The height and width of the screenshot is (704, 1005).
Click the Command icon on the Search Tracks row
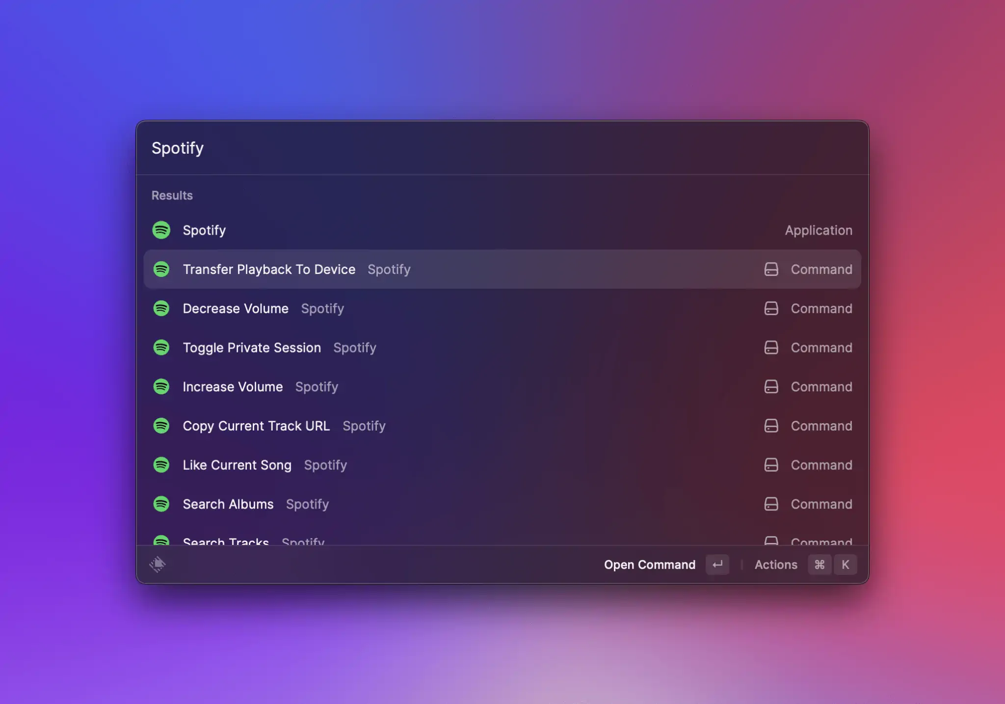771,540
